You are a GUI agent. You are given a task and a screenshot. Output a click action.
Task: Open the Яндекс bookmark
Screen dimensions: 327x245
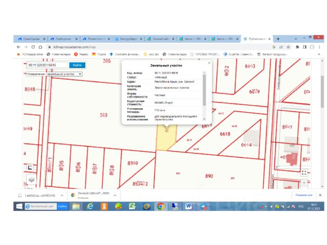[81, 54]
